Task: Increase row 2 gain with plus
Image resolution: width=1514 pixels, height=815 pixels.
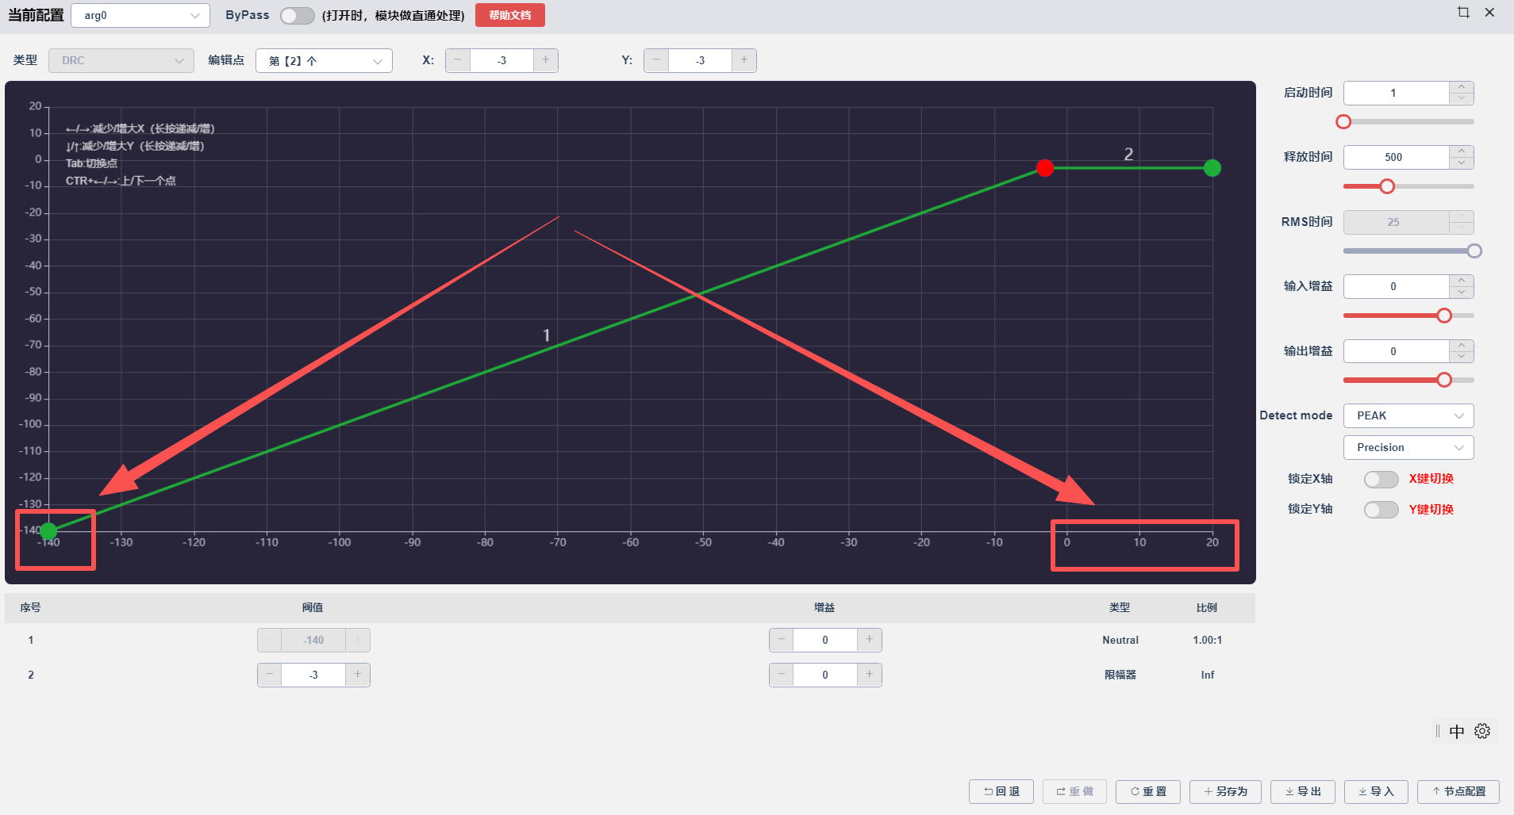Action: click(870, 675)
